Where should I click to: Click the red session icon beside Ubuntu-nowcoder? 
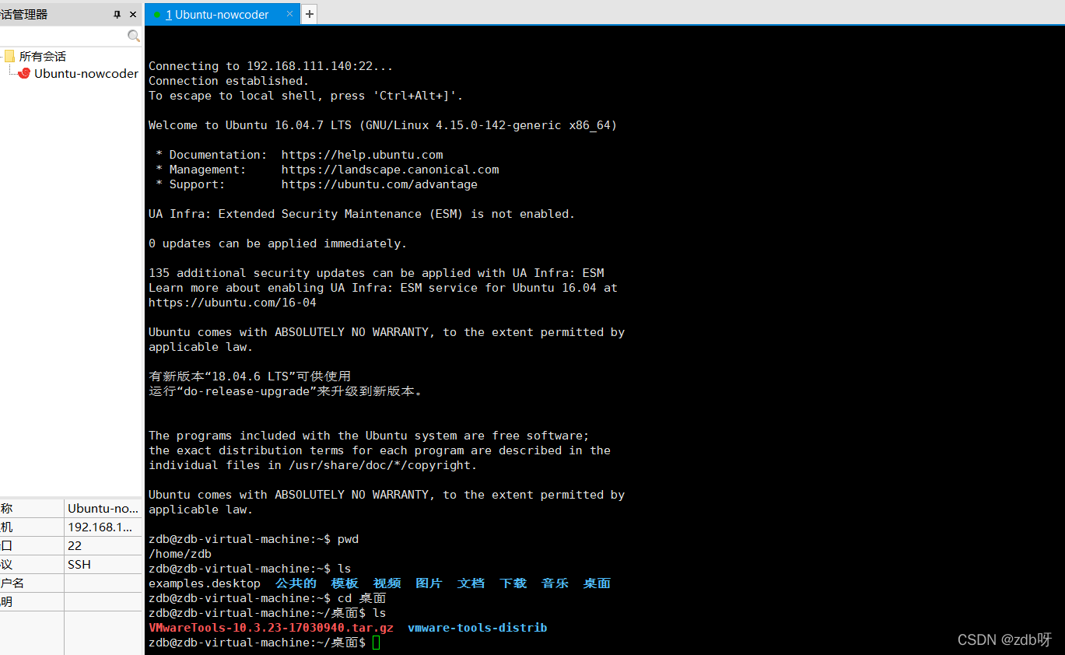tap(24, 73)
